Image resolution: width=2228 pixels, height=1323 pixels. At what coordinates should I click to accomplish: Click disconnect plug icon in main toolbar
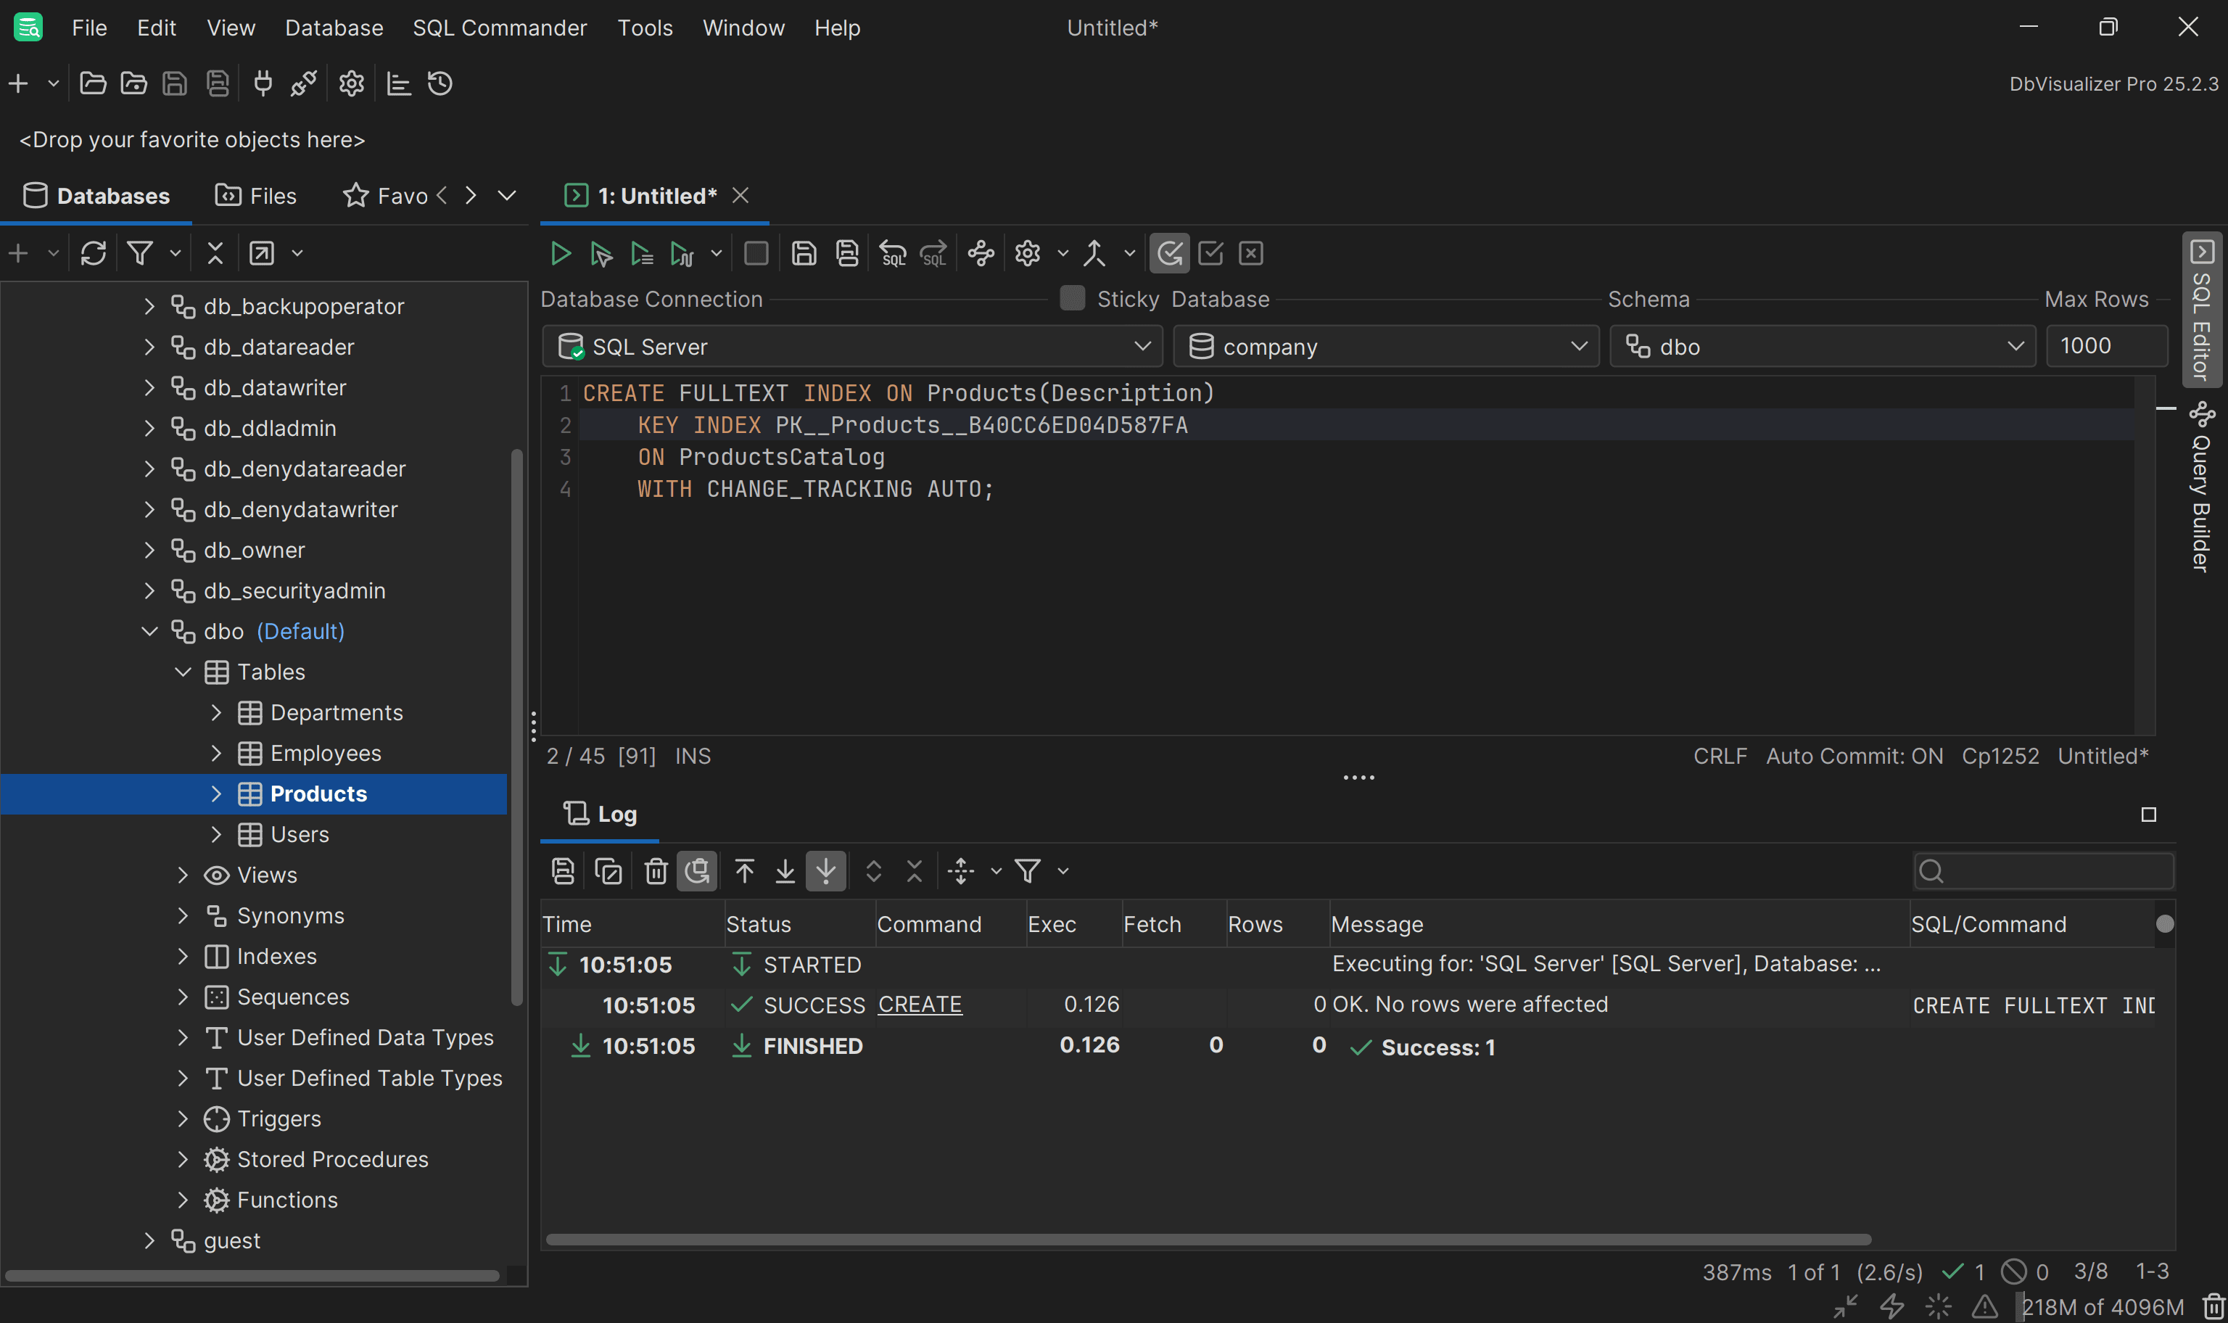[x=304, y=84]
